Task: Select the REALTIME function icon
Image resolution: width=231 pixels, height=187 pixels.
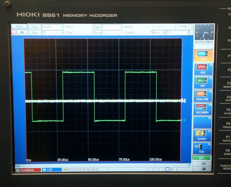Action: (x=202, y=96)
